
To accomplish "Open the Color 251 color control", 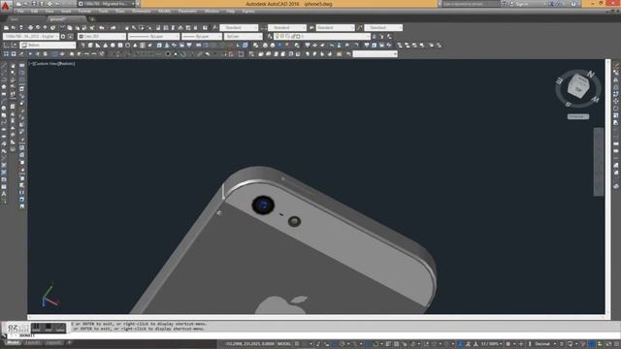I will pyautogui.click(x=102, y=37).
